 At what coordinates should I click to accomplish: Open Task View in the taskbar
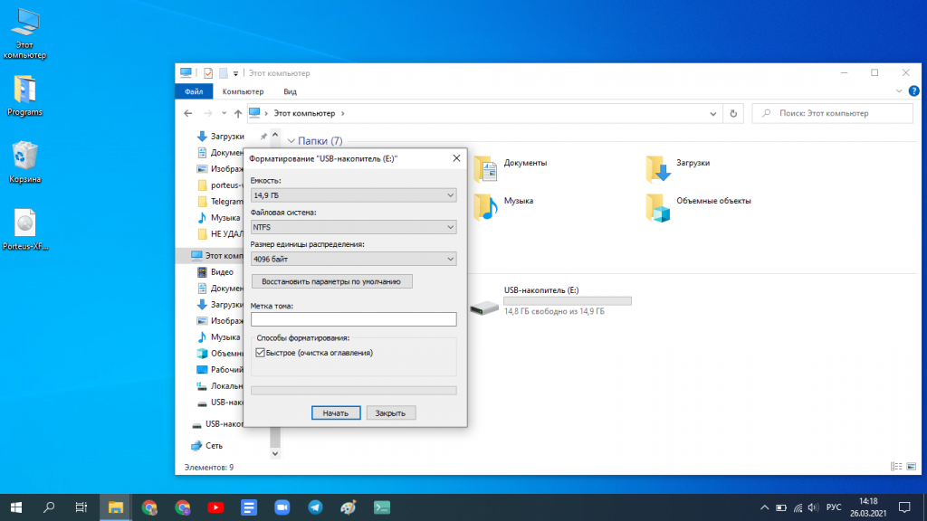point(80,507)
